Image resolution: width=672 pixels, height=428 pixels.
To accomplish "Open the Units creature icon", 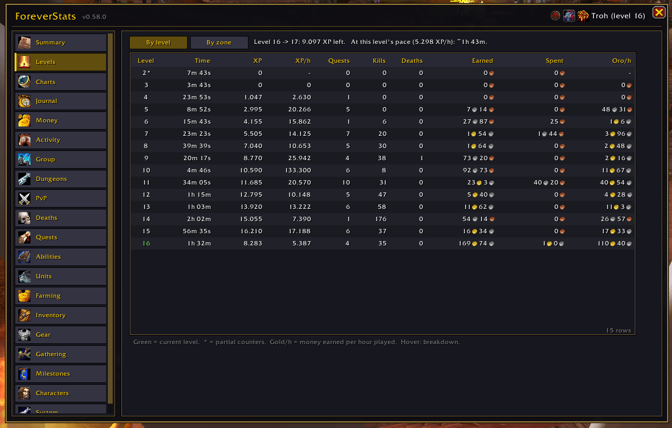I will click(24, 276).
